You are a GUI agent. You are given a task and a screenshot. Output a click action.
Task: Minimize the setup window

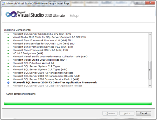coord(137,3)
